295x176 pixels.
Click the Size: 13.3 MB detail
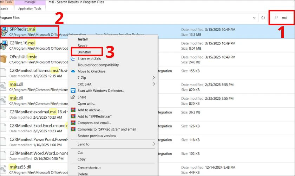191,35
